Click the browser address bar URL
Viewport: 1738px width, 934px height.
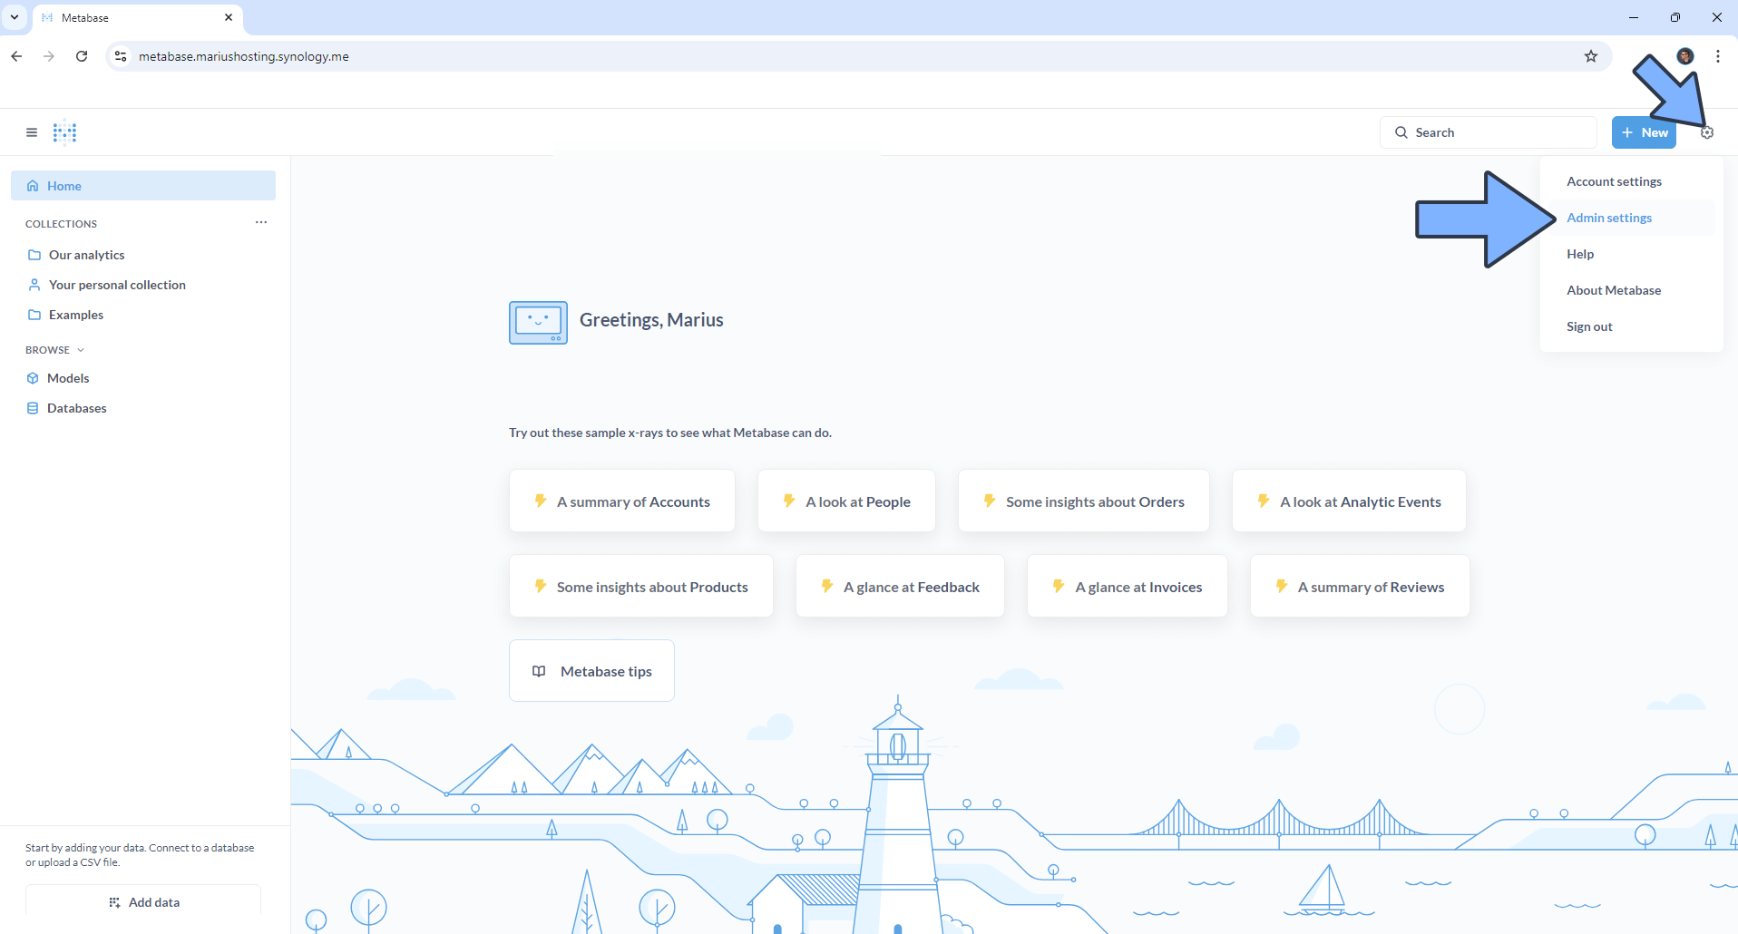[x=244, y=56]
